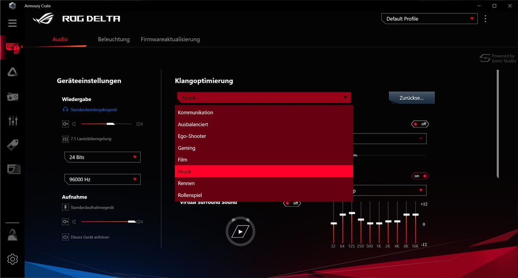Click the high-volume speaker icon under Aufnahme
This screenshot has width=518, height=278.
point(139,221)
